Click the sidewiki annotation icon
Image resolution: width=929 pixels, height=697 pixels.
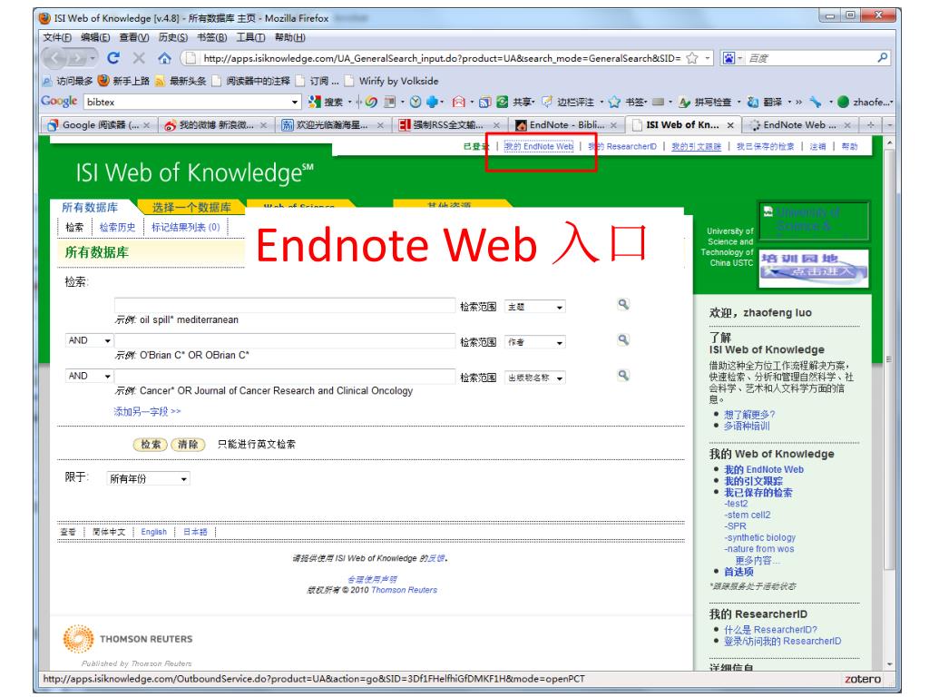[547, 102]
